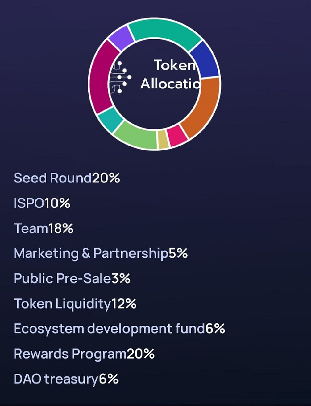This screenshot has height=406, width=311.
Task: Select the pink segment at the chart bottom
Action: [x=177, y=135]
